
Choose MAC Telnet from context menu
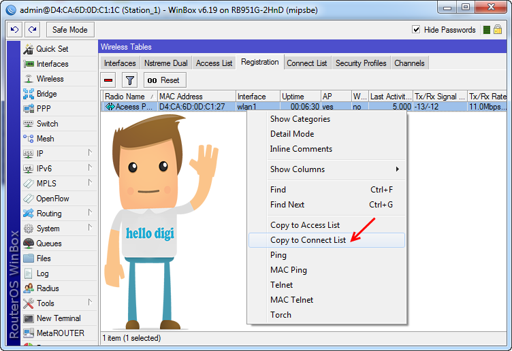(x=327, y=300)
